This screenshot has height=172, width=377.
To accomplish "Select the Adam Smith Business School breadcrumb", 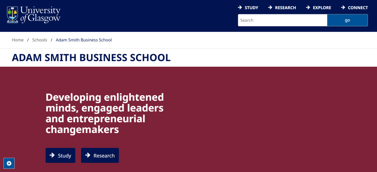I will coord(84,40).
